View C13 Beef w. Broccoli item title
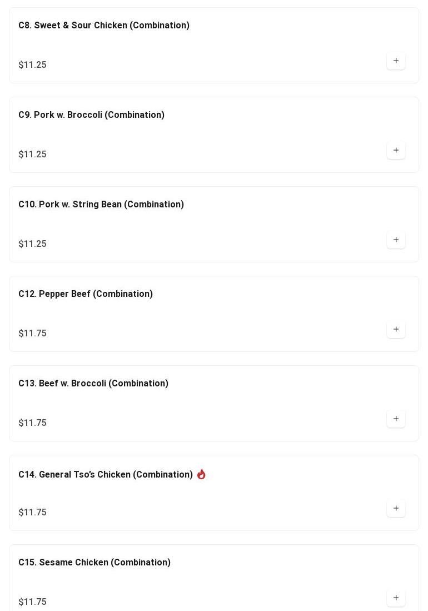428x611 pixels. tap(93, 384)
